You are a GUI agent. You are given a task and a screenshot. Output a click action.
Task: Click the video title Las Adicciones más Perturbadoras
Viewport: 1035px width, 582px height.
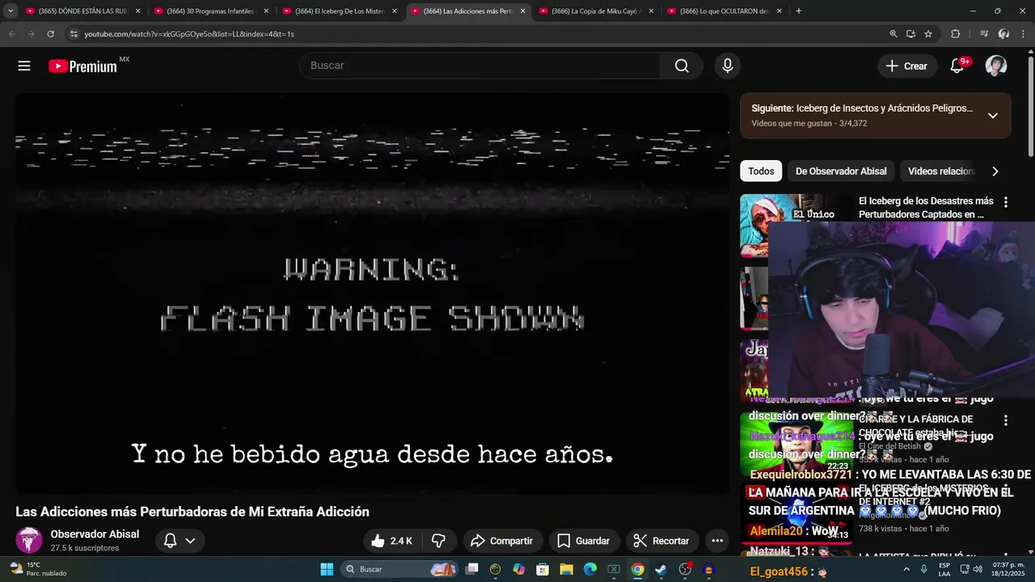click(x=192, y=512)
